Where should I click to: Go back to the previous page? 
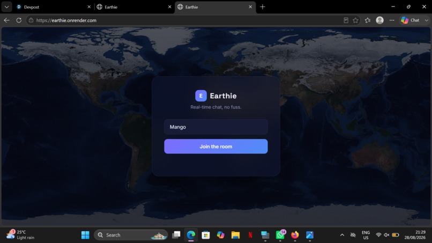coord(6,20)
